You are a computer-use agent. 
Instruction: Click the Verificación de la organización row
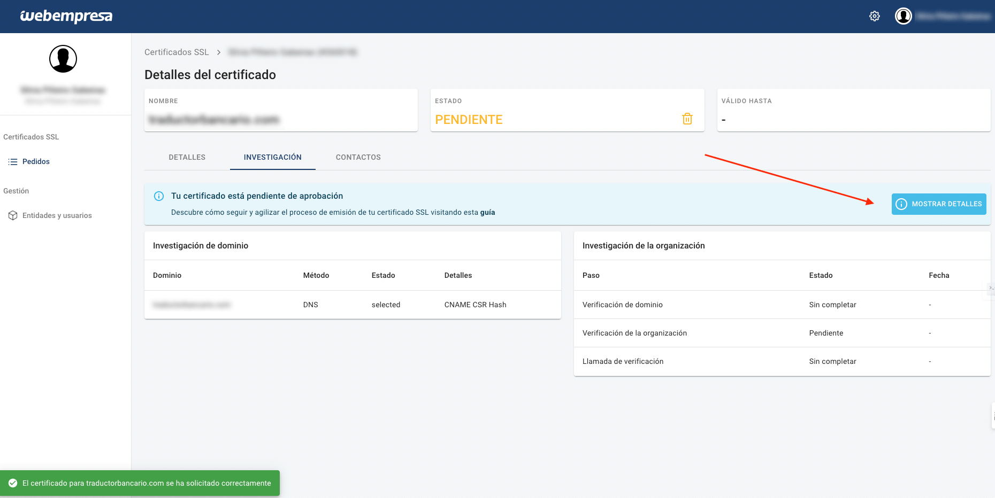[x=782, y=333]
